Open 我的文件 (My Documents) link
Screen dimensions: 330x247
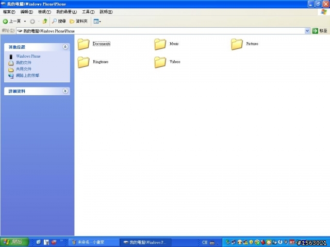(x=24, y=63)
